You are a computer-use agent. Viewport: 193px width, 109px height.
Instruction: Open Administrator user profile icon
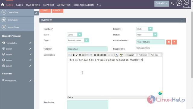coord(186,2)
